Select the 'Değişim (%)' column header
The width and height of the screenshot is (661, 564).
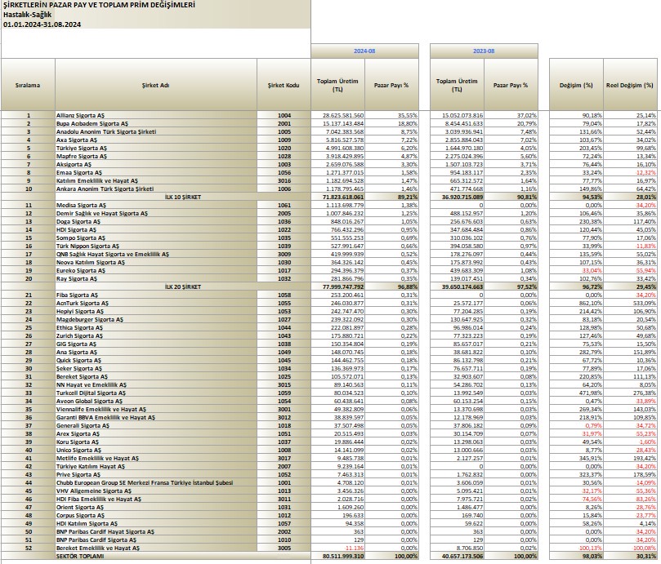[576, 85]
